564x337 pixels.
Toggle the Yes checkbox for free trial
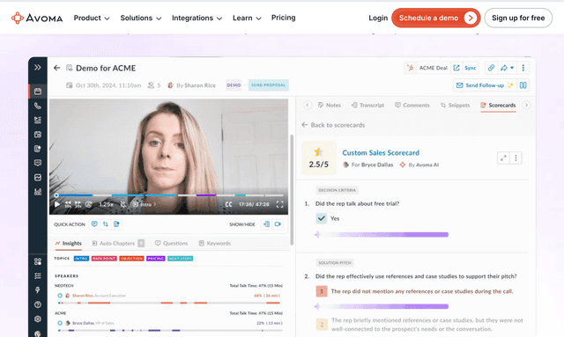(x=321, y=218)
